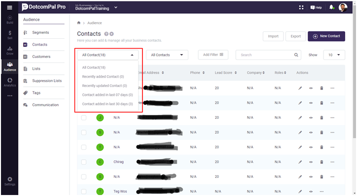Open the notifications bell icon
This screenshot has width=357, height=196.
click(331, 7)
